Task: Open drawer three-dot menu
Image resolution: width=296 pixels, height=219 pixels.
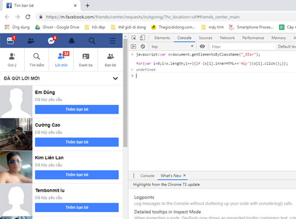Action: [133, 175]
